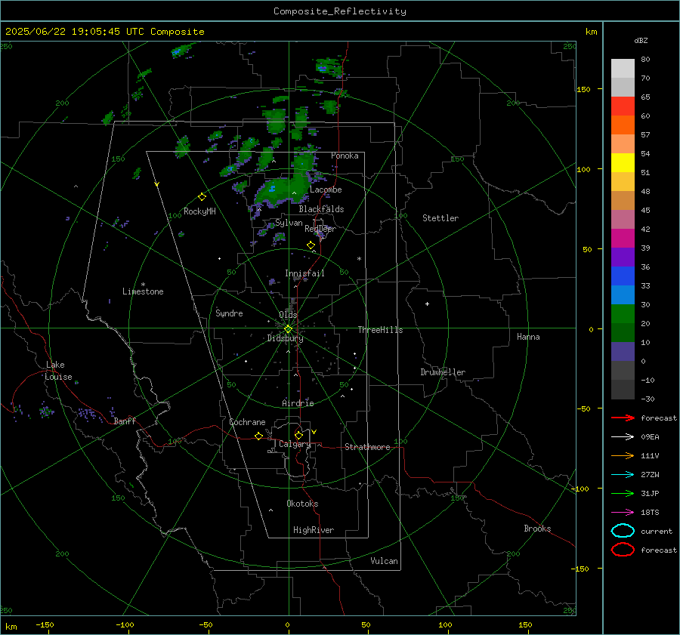Click the red forecast arrow legend icon
This screenshot has height=635, width=680.
coord(623,418)
